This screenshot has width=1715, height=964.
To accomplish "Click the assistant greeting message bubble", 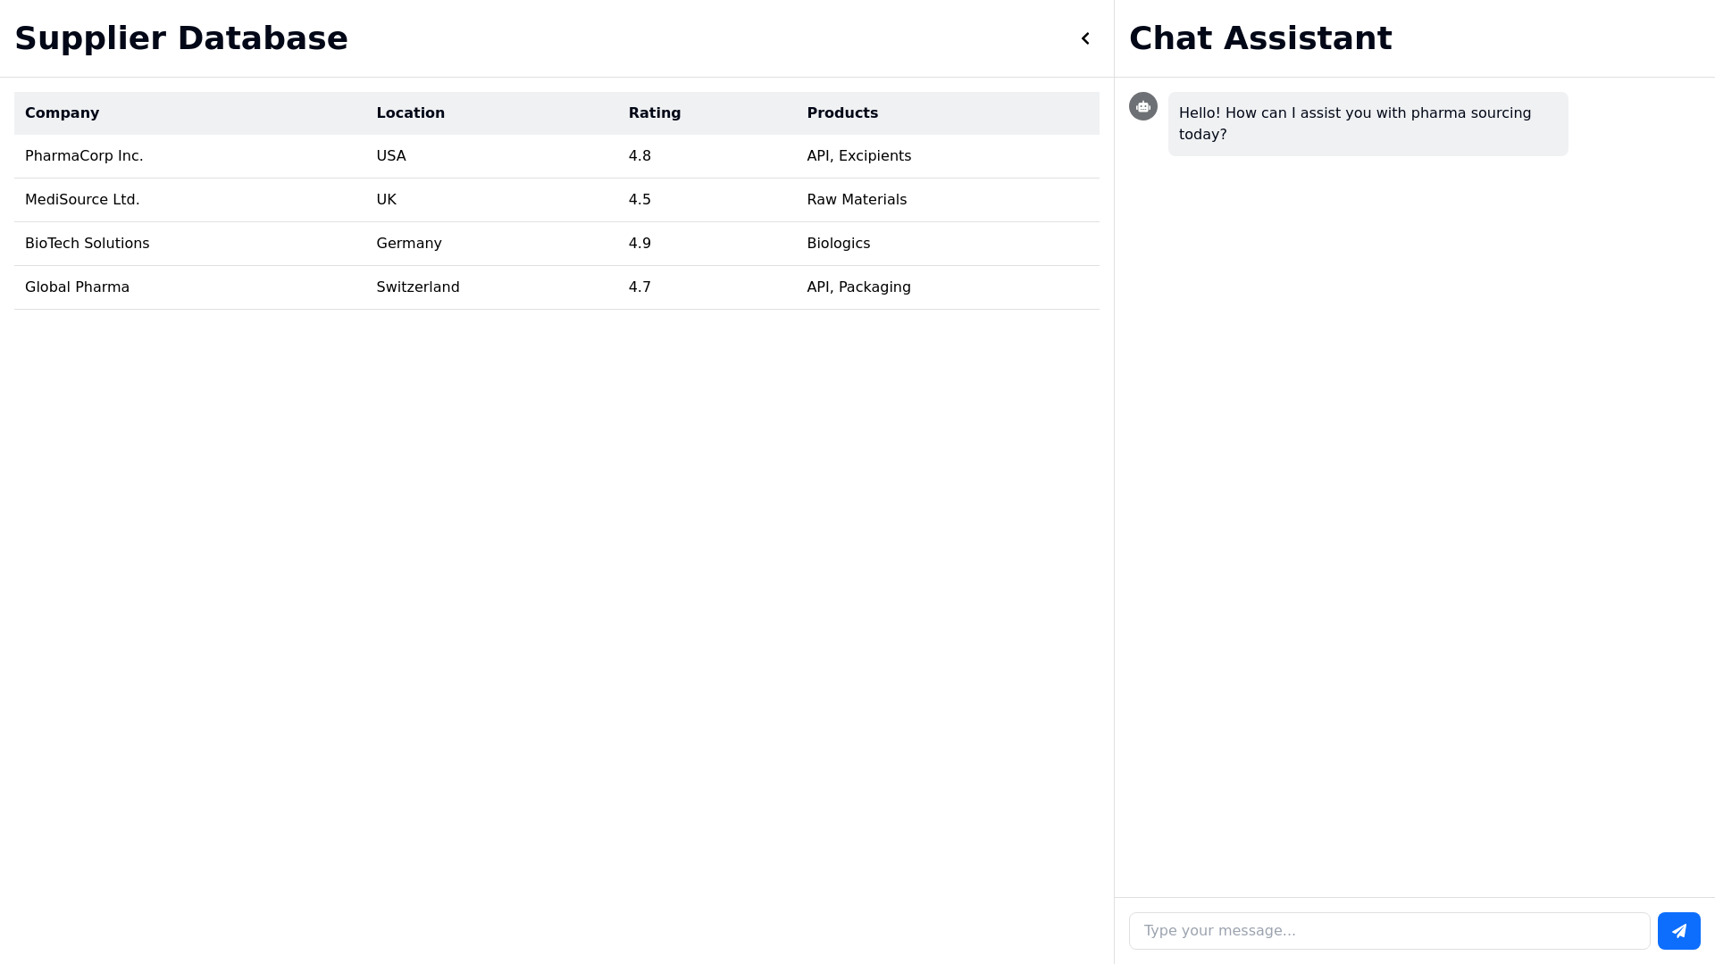I will point(1367,124).
